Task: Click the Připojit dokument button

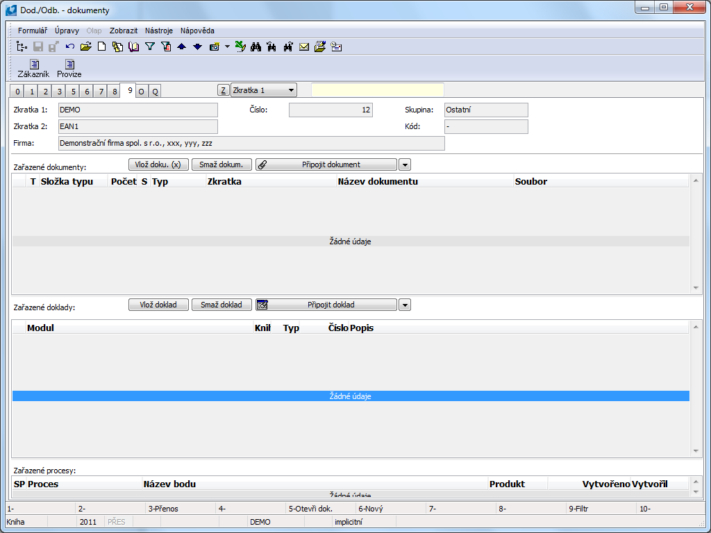Action: tap(326, 164)
